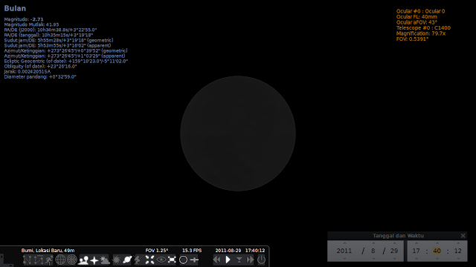Increase month 8 with up arrow
476x267 pixels.
pyautogui.click(x=373, y=243)
